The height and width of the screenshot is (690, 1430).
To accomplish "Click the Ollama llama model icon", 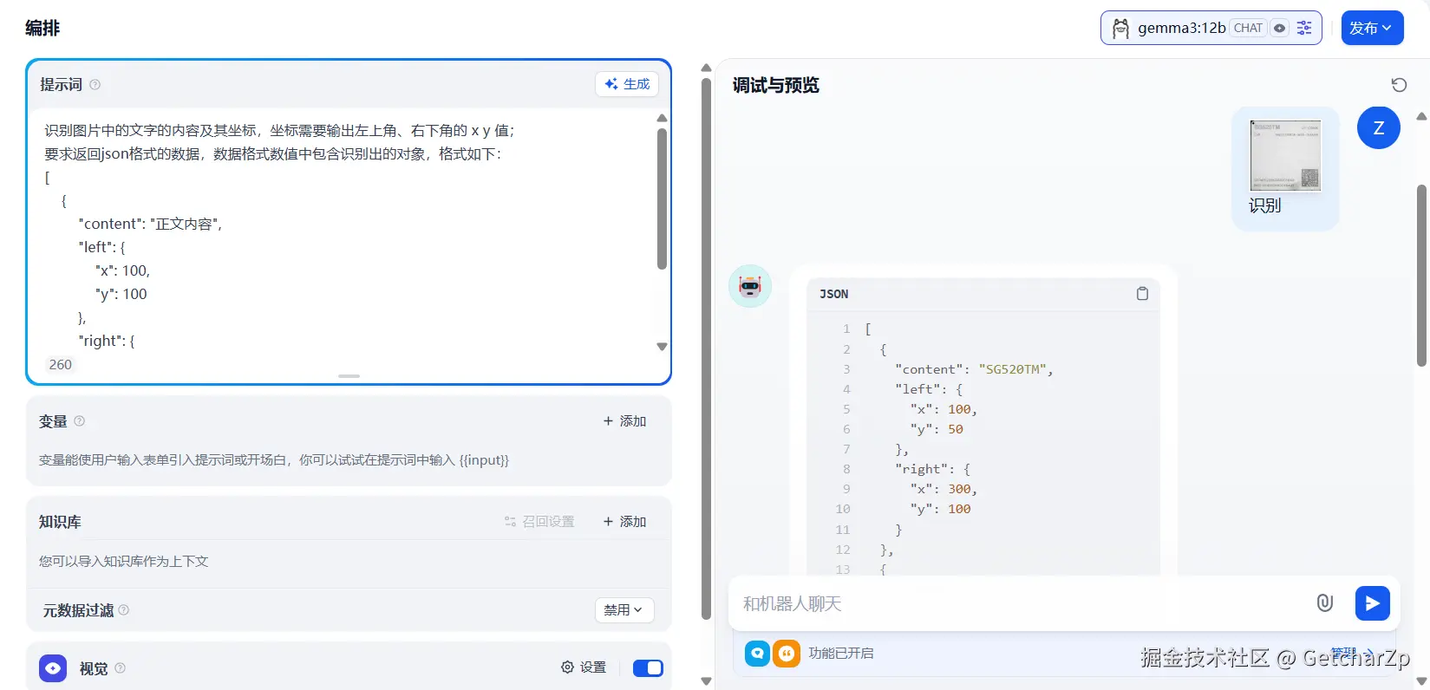I will (1120, 28).
